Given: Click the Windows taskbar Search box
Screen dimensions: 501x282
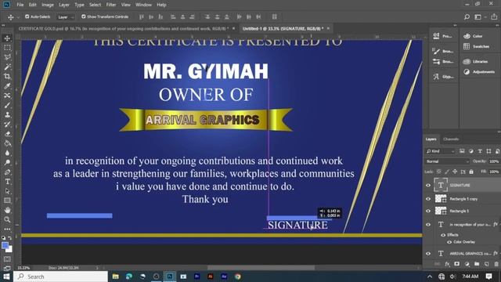Looking at the screenshot, I should click(61, 277).
